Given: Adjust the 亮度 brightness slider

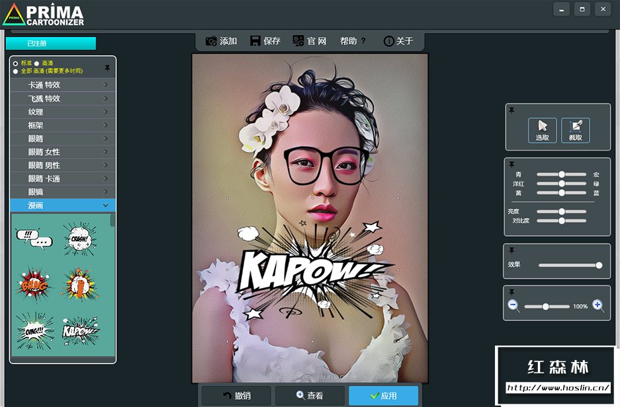Looking at the screenshot, I should 562,211.
